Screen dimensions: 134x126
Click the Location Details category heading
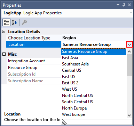pos(24,31)
